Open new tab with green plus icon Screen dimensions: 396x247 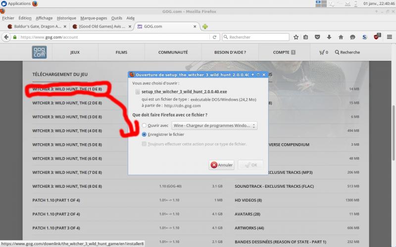[x=205, y=27]
